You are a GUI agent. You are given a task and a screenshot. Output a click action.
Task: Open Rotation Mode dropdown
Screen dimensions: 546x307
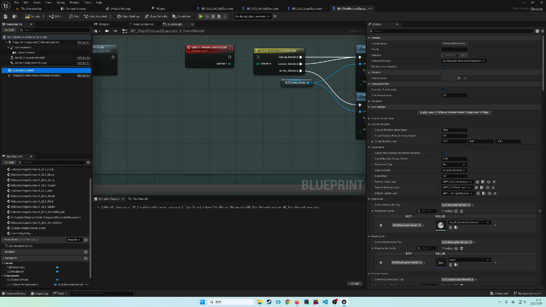[454, 170]
